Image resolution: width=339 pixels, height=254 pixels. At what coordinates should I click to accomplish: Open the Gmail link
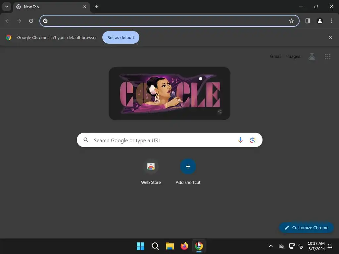tap(276, 56)
